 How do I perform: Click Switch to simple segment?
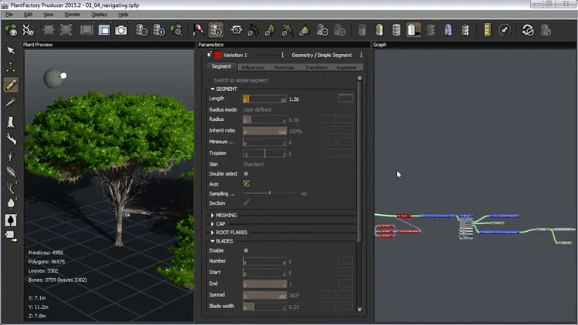(241, 80)
